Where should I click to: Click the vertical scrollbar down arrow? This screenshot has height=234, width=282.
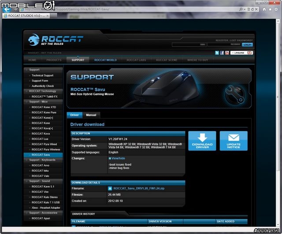[x=278, y=224]
